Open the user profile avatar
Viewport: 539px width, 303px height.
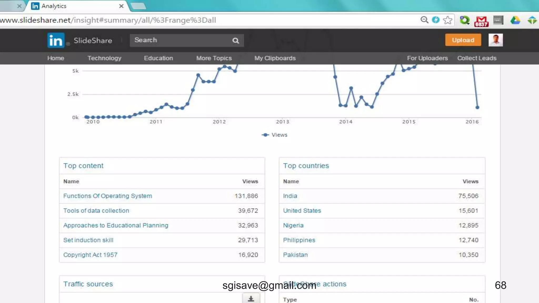pos(496,40)
